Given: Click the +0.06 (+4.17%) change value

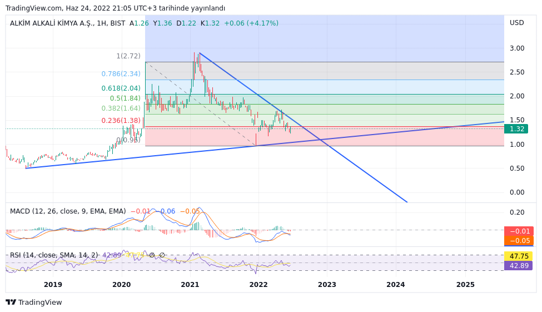Looking at the screenshot, I should point(251,23).
